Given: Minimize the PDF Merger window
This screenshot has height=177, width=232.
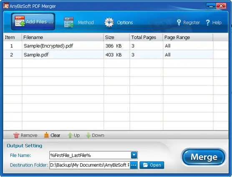Looking at the screenshot, I should 211,6.
